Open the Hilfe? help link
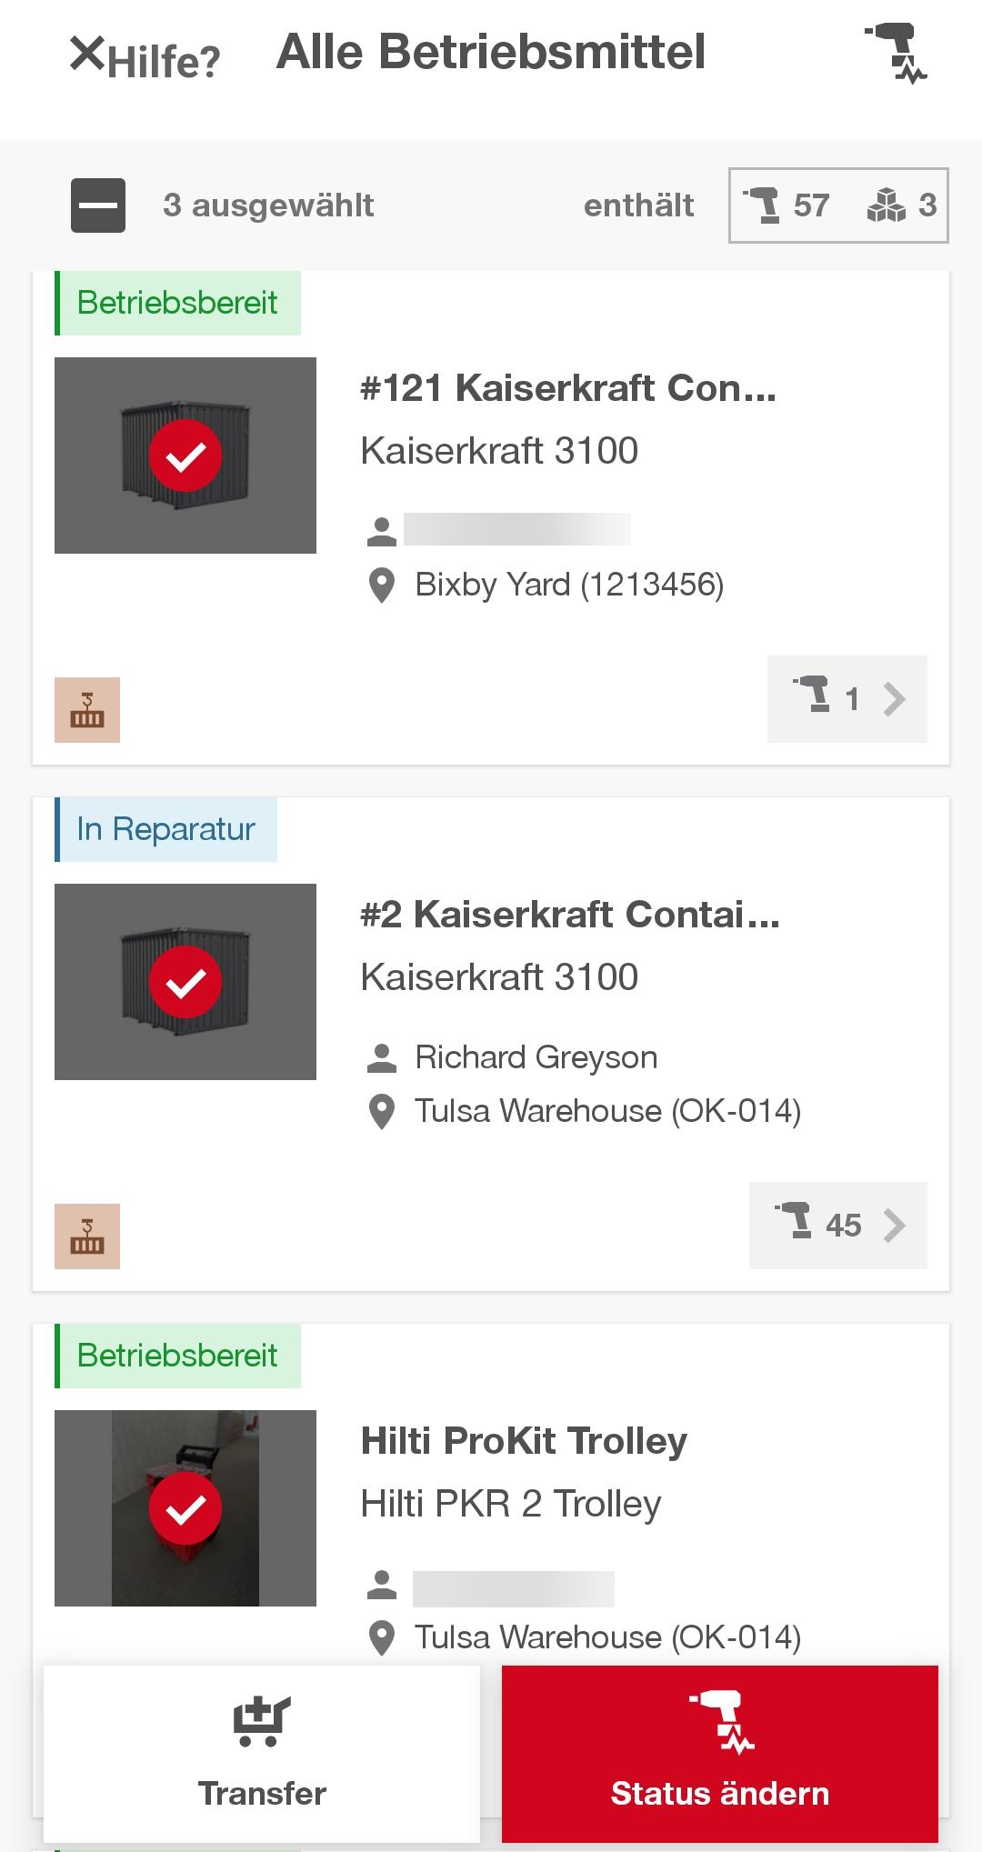Image resolution: width=982 pixels, height=1852 pixels. click(165, 62)
